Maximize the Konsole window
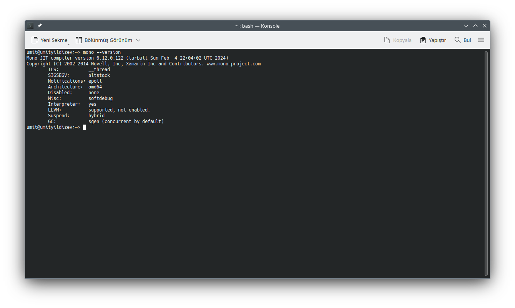 point(475,26)
